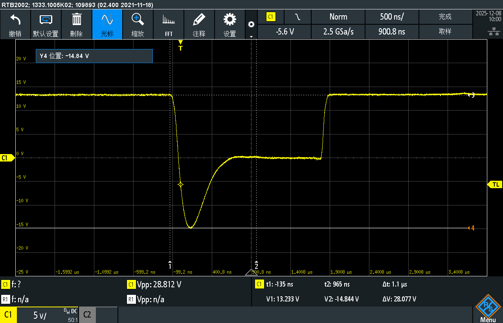This screenshot has height=323, width=503.
Task: Change the 500 ns/ timebase setting
Action: (392, 17)
